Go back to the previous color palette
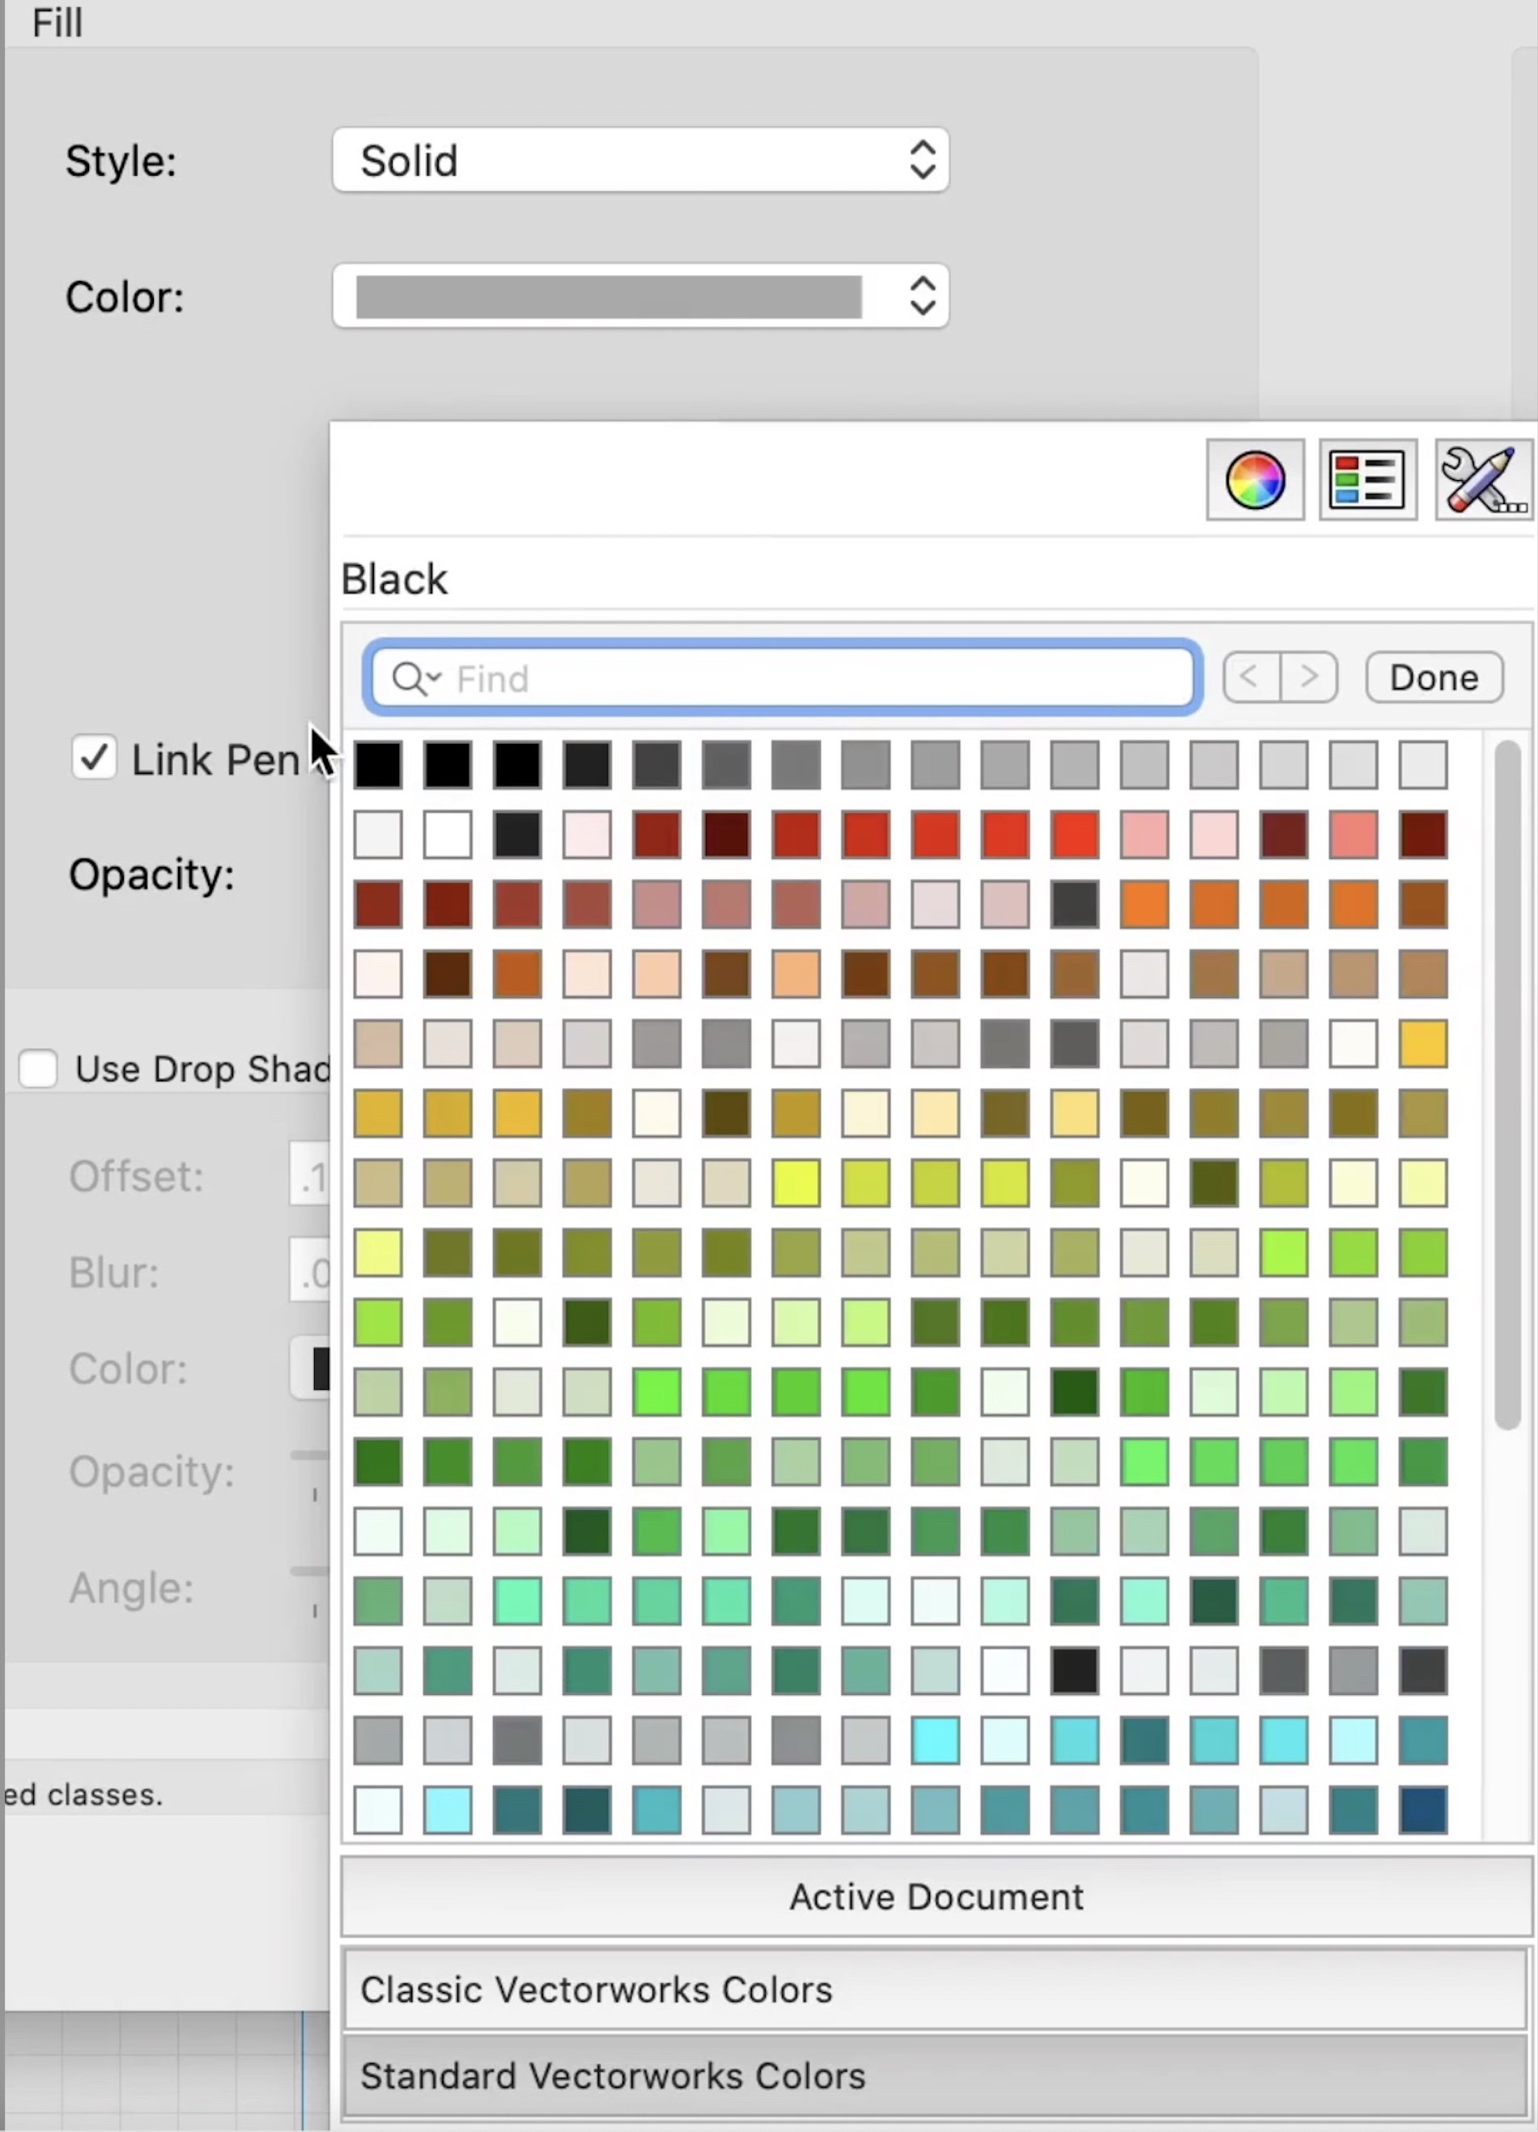 [1251, 677]
